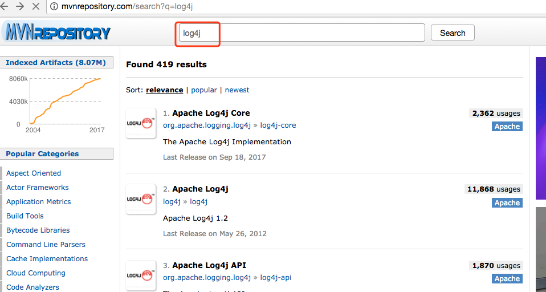546x292 pixels.
Task: View 1,870 usages of Log4j API
Action: [496, 266]
